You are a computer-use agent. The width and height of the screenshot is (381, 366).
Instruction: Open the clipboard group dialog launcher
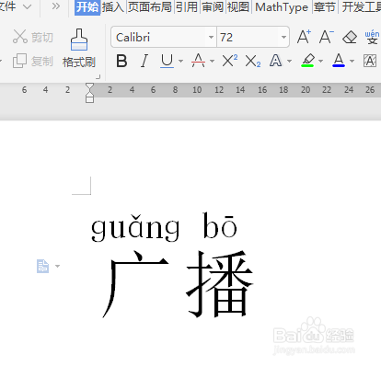coord(98,76)
